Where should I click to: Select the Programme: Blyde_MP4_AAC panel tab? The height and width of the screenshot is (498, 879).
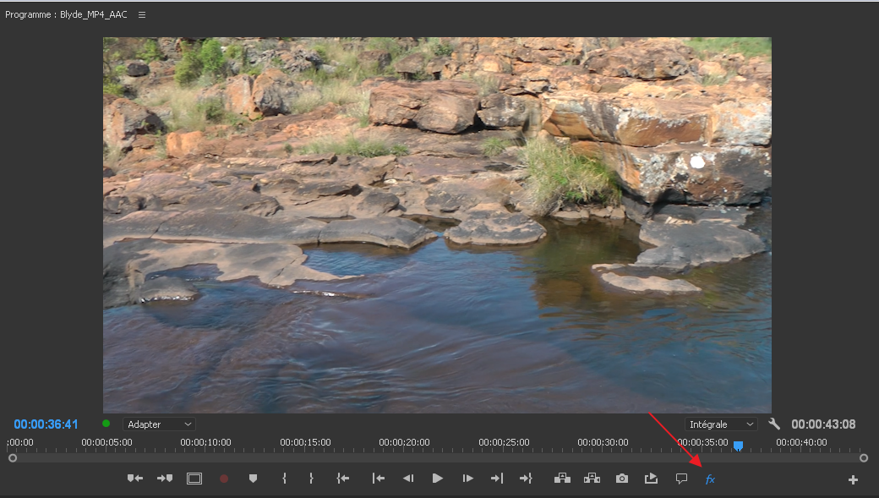[66, 15]
